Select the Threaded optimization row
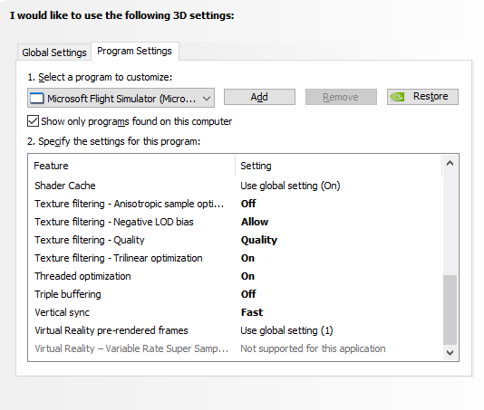The height and width of the screenshot is (410, 484). point(236,276)
